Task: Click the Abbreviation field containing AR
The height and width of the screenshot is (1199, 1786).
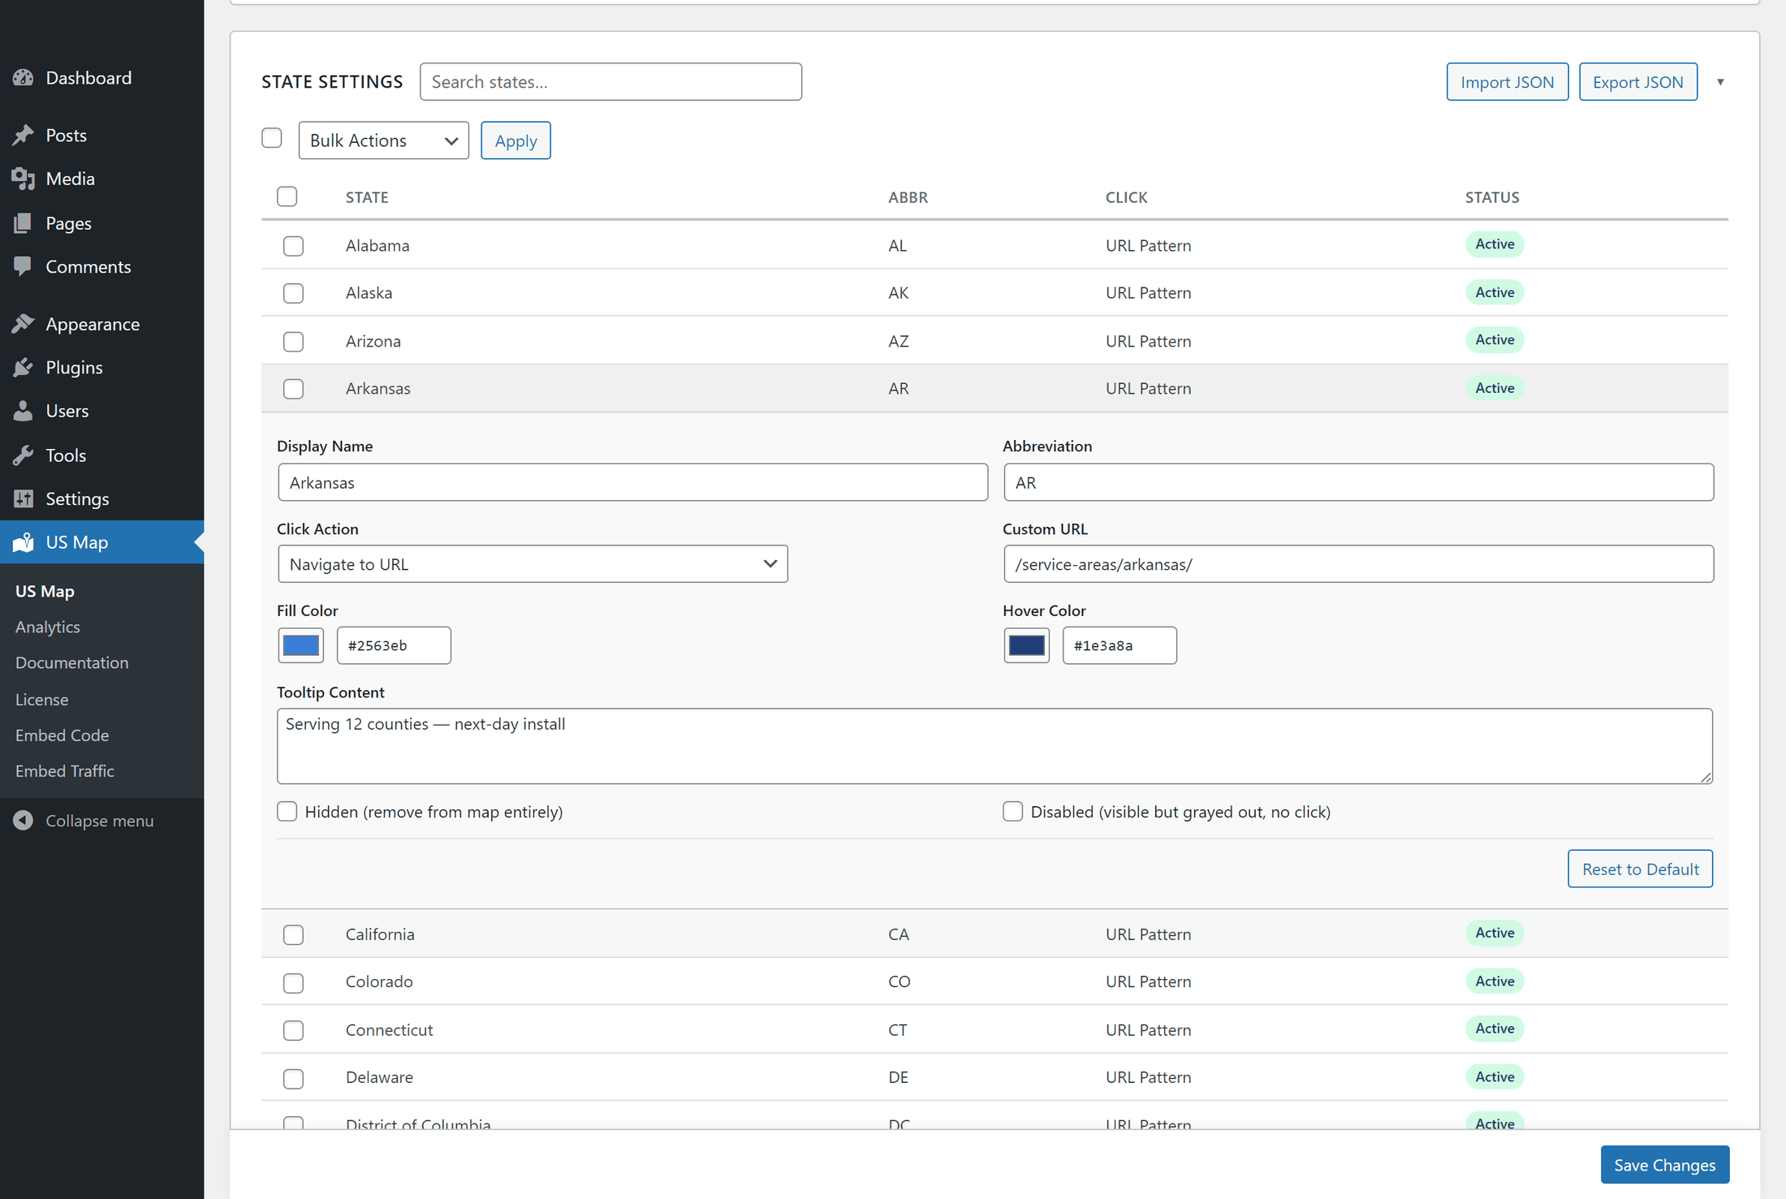Action: [x=1359, y=482]
